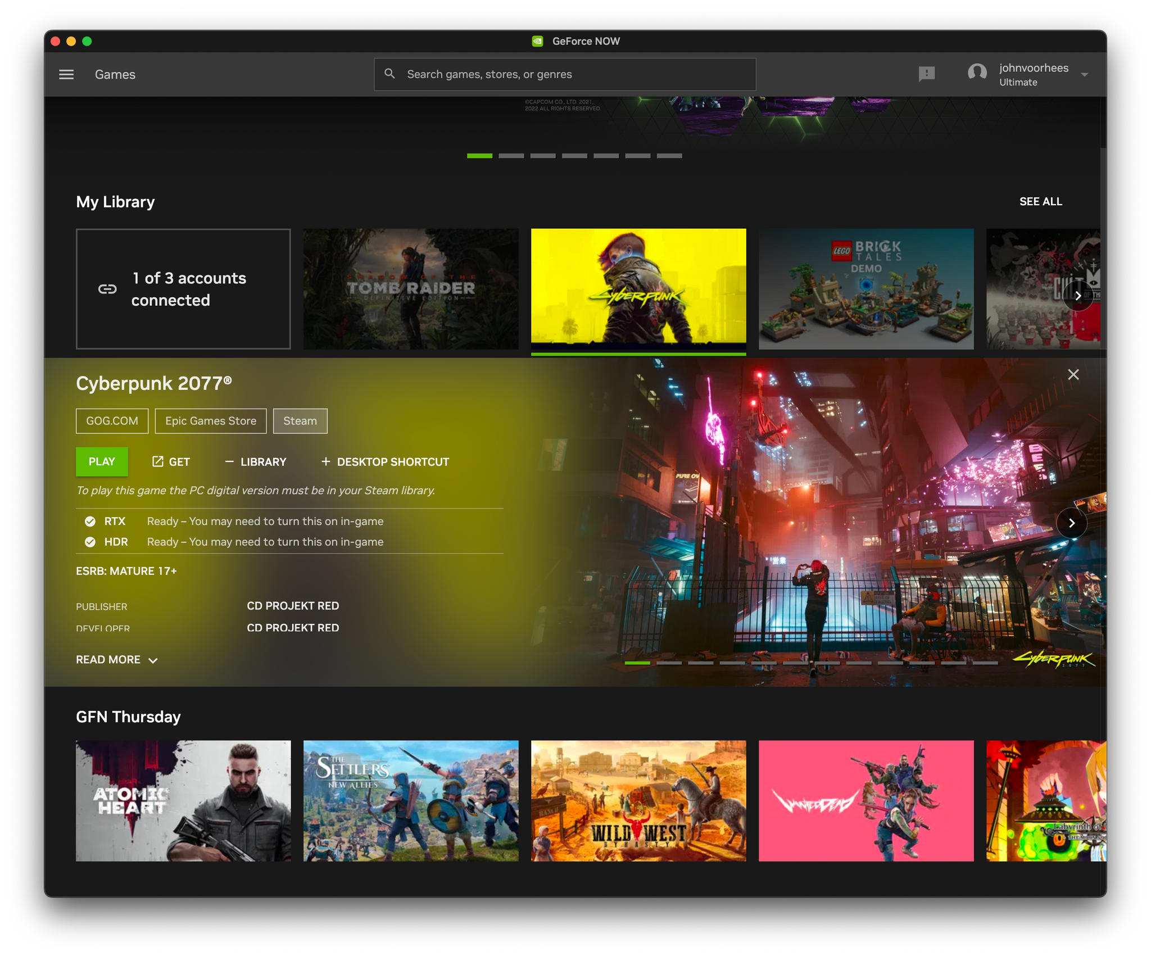Image resolution: width=1151 pixels, height=956 pixels.
Task: Click the search bar magnifier icon
Action: tap(390, 75)
